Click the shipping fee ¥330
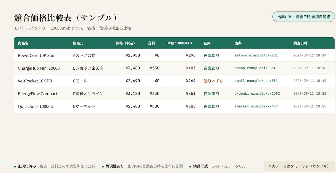Viewport: 336px width, 173px height. (x=155, y=94)
